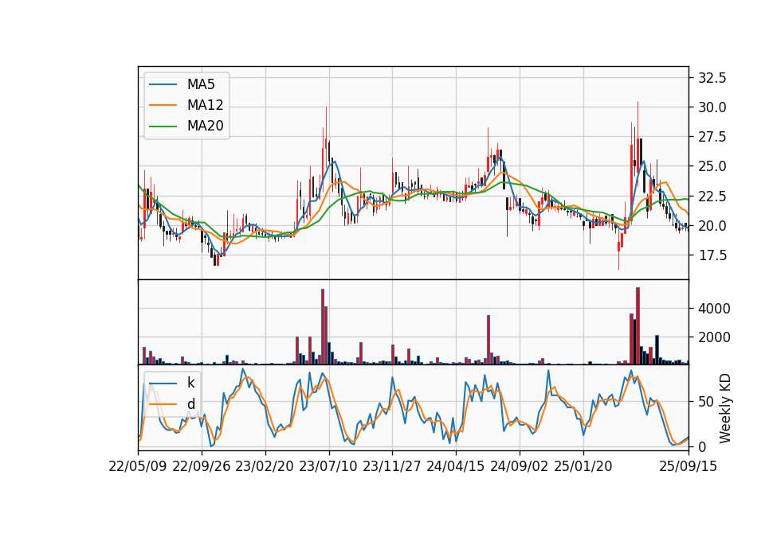
Task: Select the d line legend label
Action: pyautogui.click(x=190, y=404)
